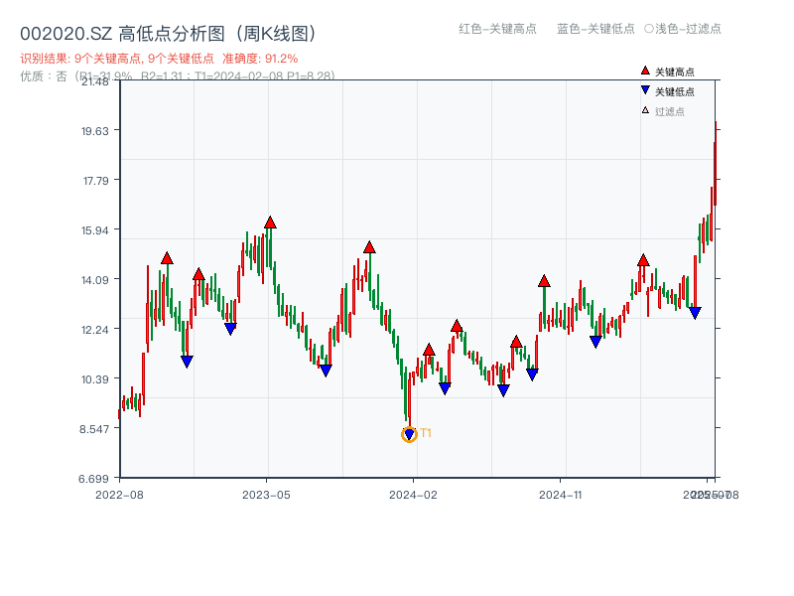Click the circle beside 浅色-过滤点

(x=649, y=29)
